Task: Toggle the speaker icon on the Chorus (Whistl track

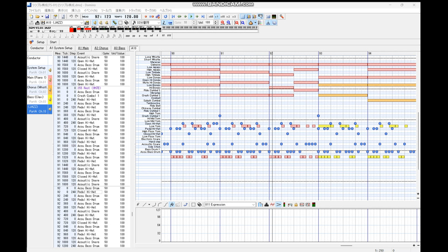Action: pos(50,90)
